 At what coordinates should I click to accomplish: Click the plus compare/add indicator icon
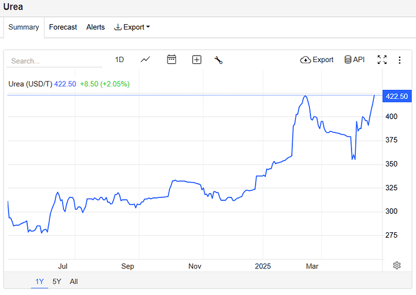tap(197, 60)
